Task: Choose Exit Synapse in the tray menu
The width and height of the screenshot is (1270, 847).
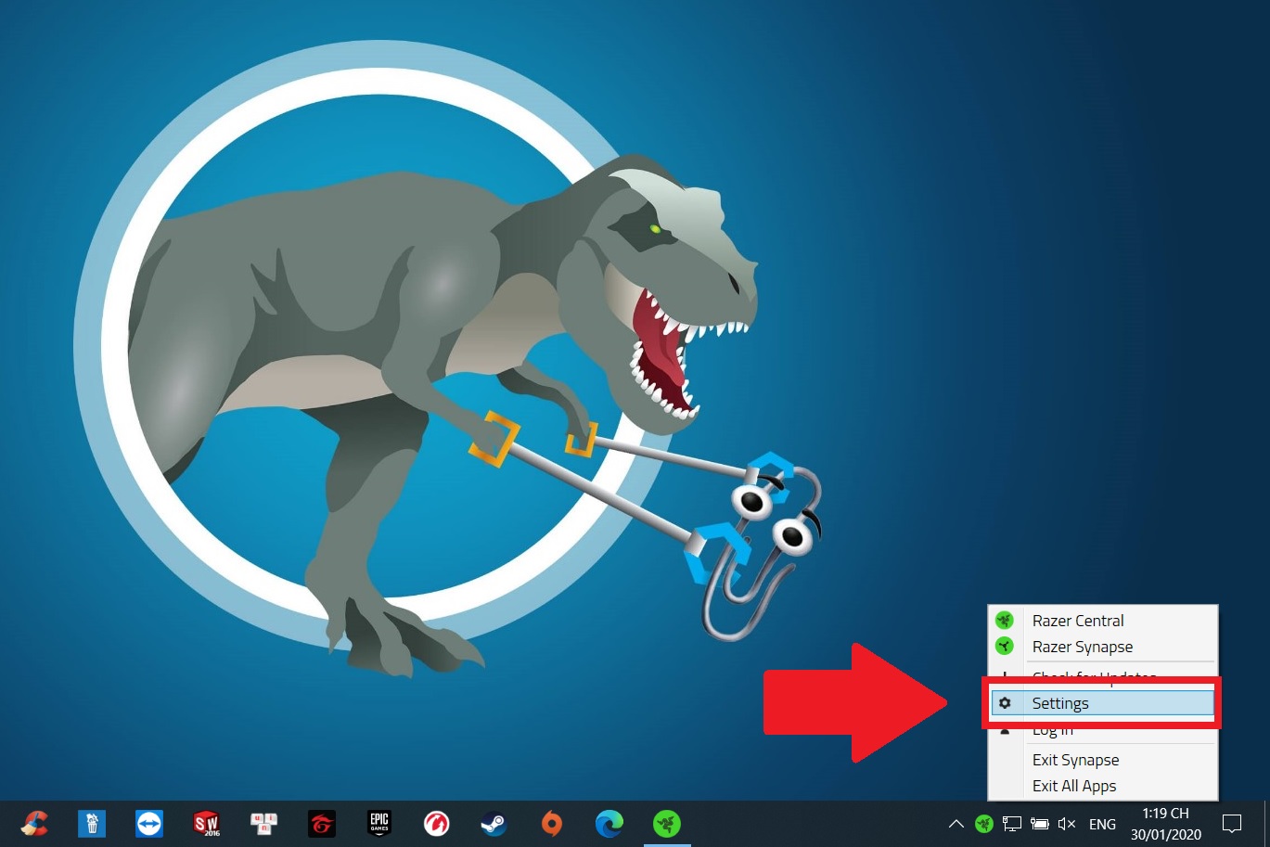Action: (1103, 760)
